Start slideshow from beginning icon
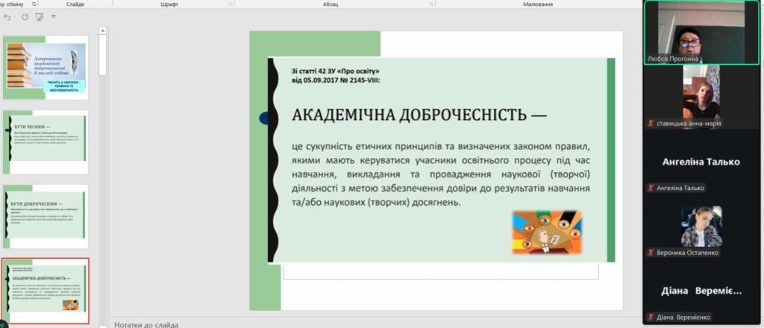This screenshot has width=764, height=328. pos(40,16)
